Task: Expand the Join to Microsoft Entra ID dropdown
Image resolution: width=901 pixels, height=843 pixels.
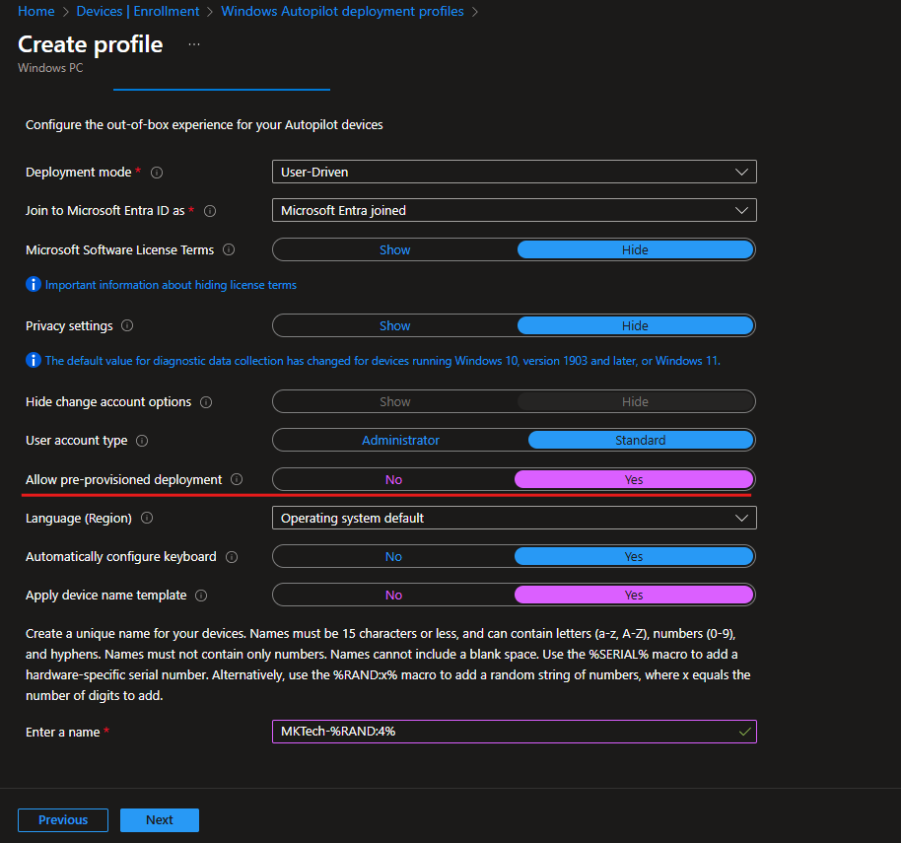Action: point(514,210)
